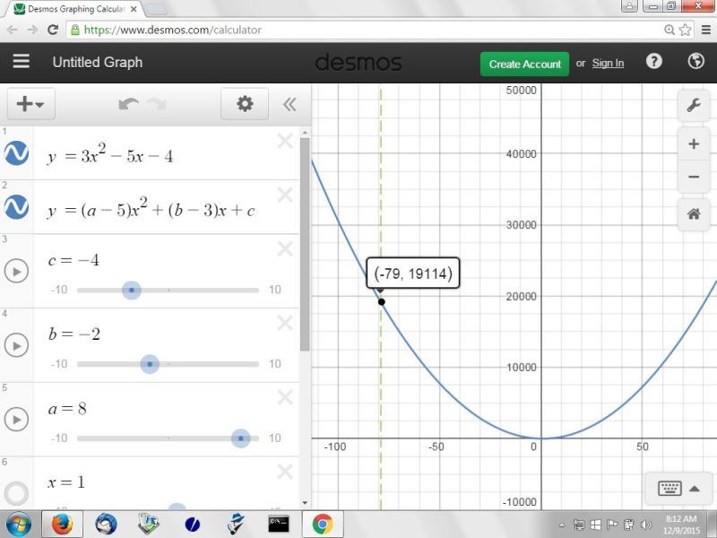717x538 pixels.
Task: Edit upper limit 10 of slider c
Action: pos(275,290)
